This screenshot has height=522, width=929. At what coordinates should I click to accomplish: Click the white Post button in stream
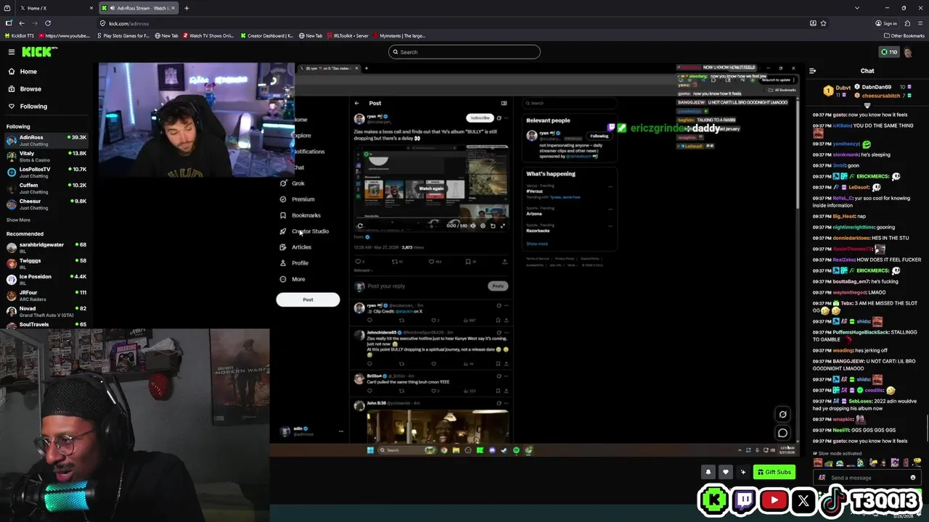coord(308,299)
